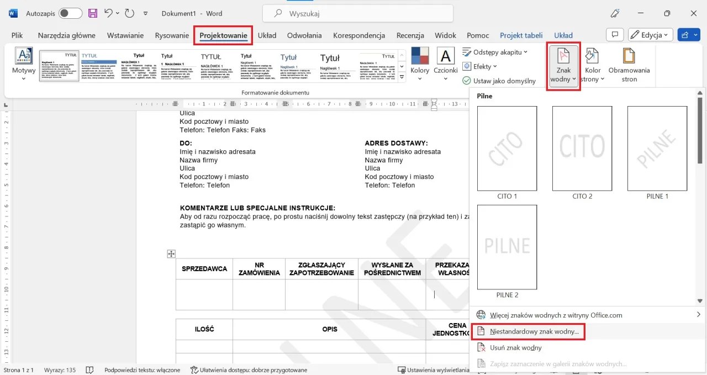
Task: Open the Edycja mode dropdown
Action: point(651,35)
